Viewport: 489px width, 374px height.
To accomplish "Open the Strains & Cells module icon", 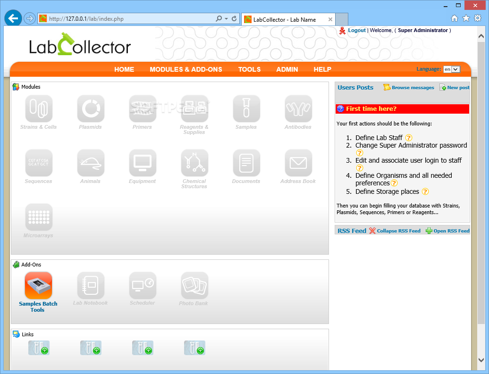I will 39,108.
